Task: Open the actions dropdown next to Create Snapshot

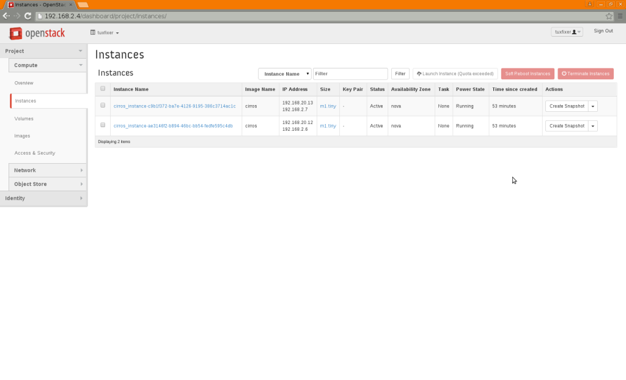Action: (x=591, y=106)
